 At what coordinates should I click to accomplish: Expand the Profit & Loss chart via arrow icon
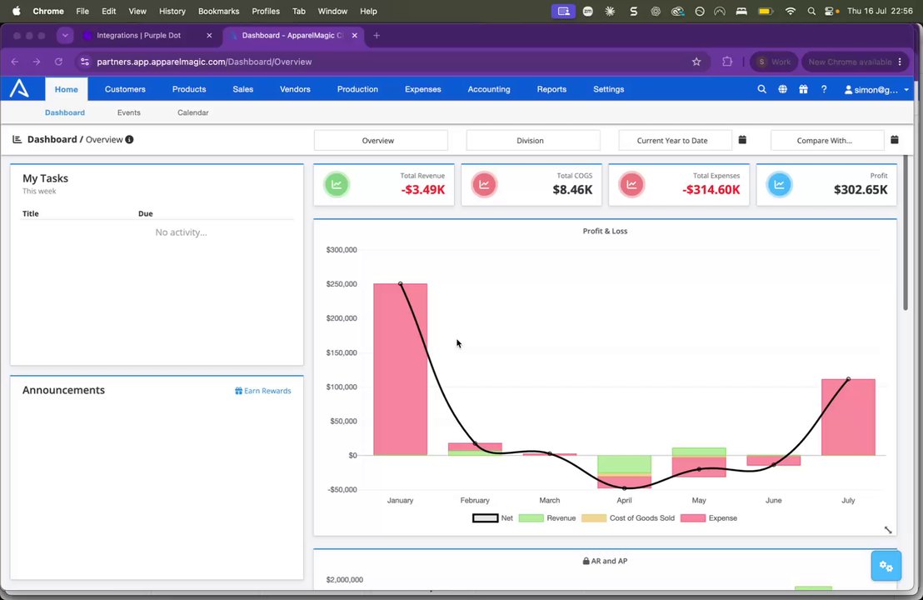click(x=888, y=530)
